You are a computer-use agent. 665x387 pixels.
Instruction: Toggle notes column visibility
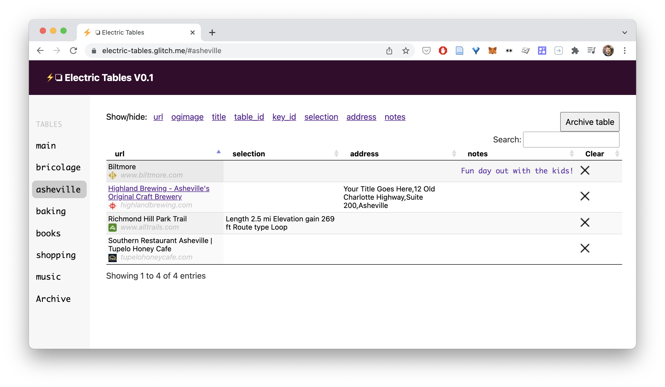click(395, 117)
